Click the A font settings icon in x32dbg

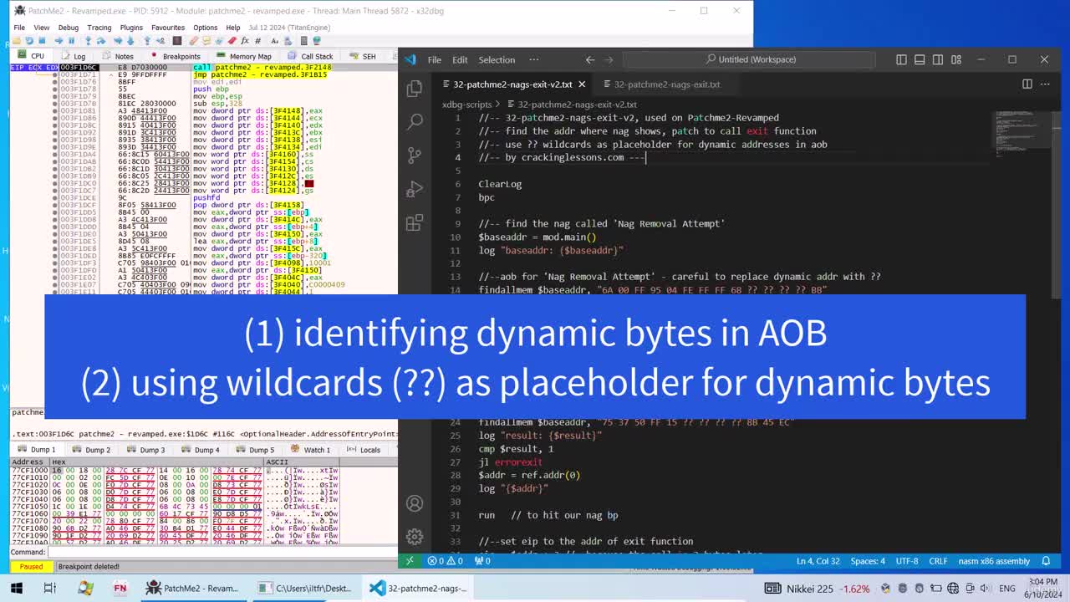(x=274, y=40)
